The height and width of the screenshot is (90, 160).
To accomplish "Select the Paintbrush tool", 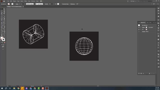I will [4, 17].
